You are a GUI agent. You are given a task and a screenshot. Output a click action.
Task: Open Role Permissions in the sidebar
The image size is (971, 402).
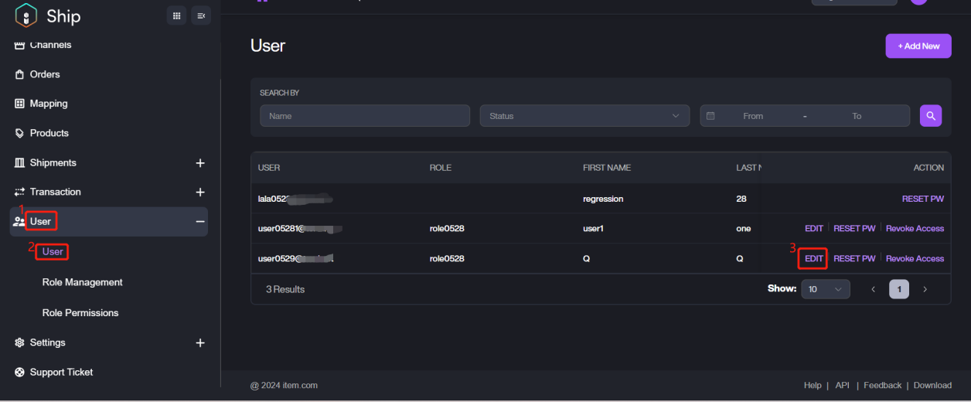click(x=80, y=313)
